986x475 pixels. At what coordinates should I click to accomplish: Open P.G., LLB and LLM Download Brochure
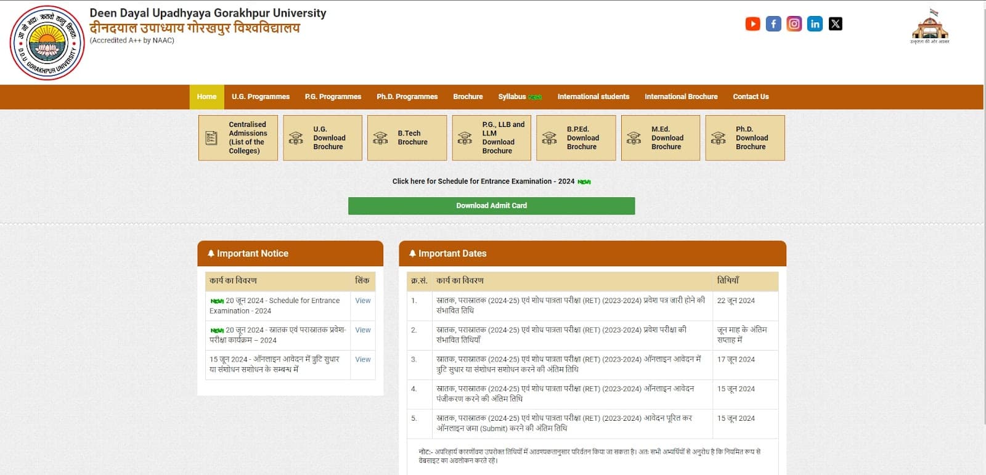click(491, 138)
